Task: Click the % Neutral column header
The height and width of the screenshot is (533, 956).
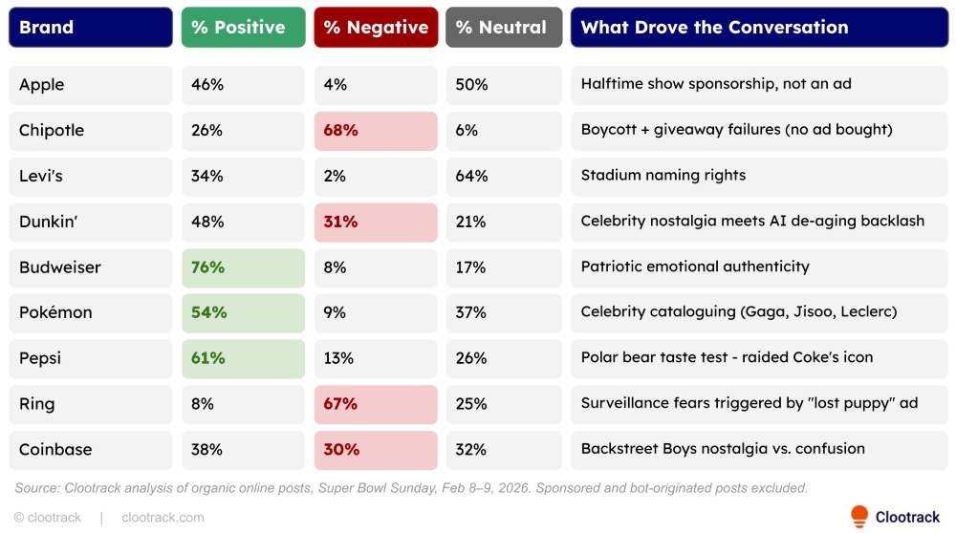Action: click(504, 28)
